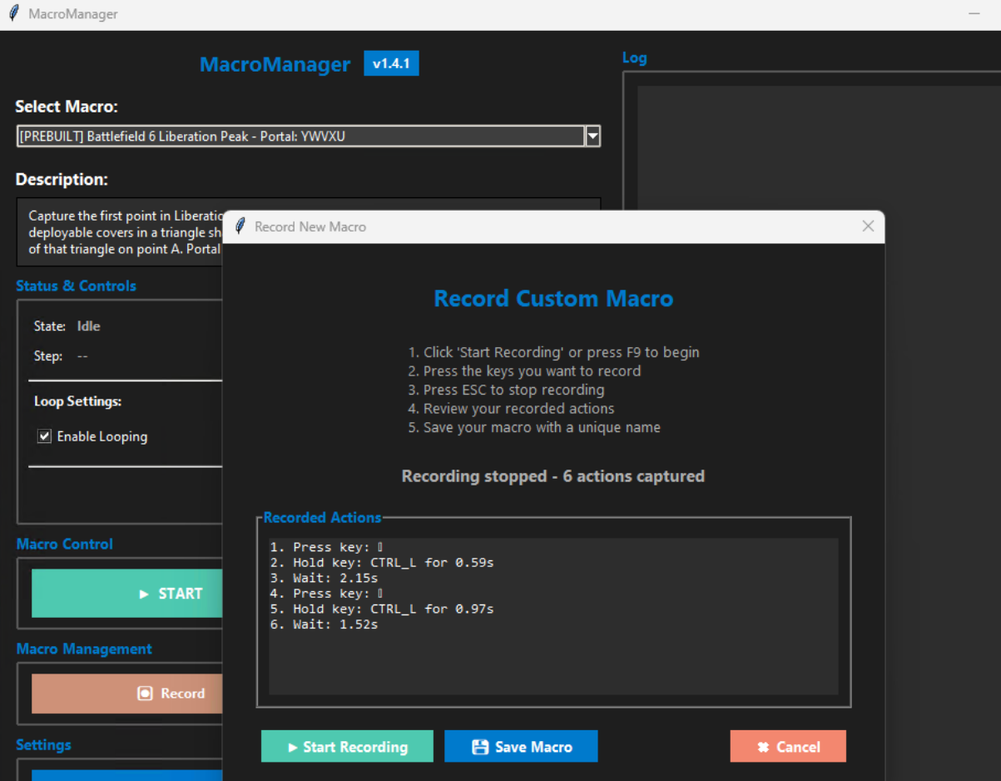This screenshot has height=781, width=1001.
Task: Click the asterisk icon on the Cancel button
Action: (762, 745)
